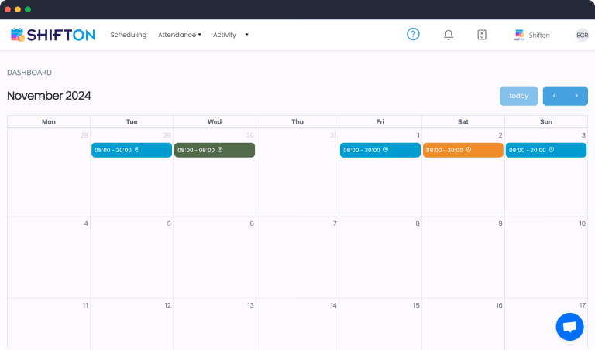Go to the next month arrow

pyautogui.click(x=576, y=96)
